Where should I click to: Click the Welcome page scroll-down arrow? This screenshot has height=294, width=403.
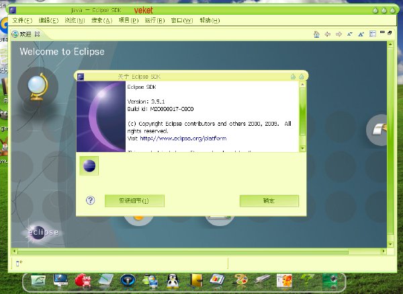point(390,244)
